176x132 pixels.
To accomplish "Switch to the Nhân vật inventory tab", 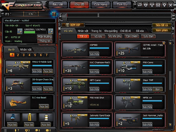I will coord(83,31).
